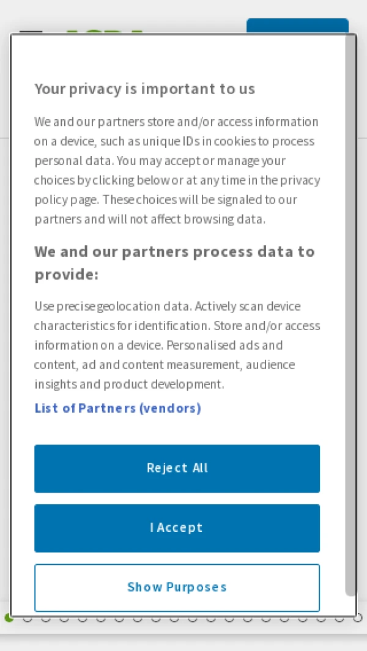Select the second-to-last carousel dot

click(x=339, y=619)
